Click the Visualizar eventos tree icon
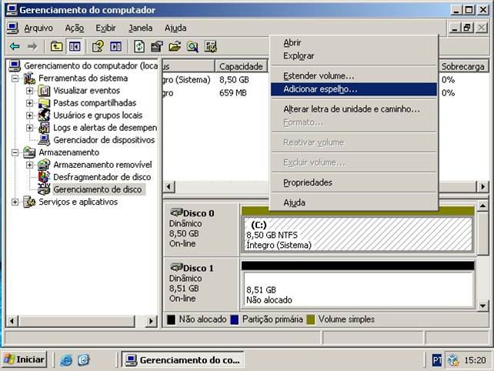The width and height of the screenshot is (494, 371). tap(44, 91)
